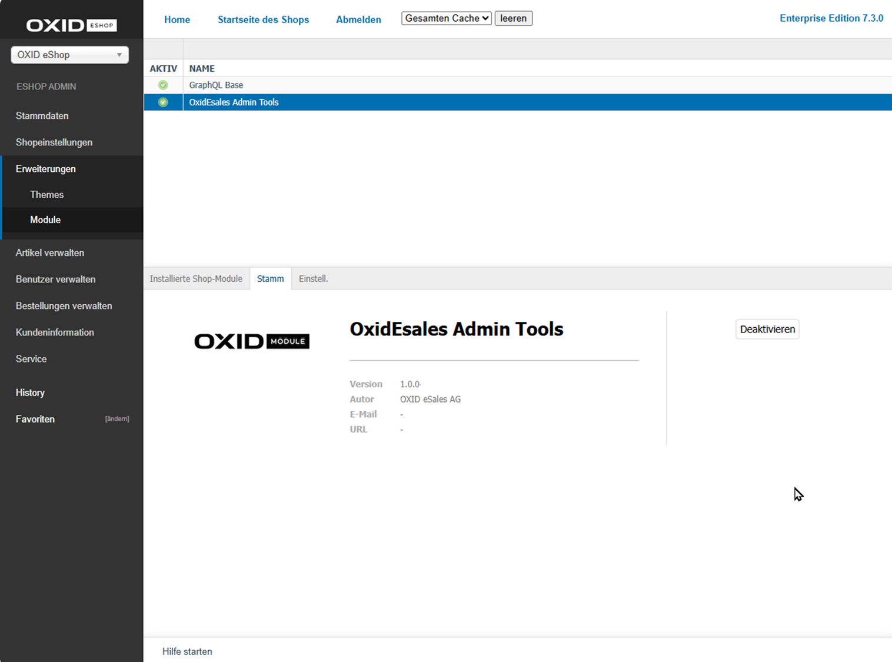Screen dimensions: 892x662
Task: Click the Enterprise Edition 7.3.0 link
Action: (x=831, y=18)
